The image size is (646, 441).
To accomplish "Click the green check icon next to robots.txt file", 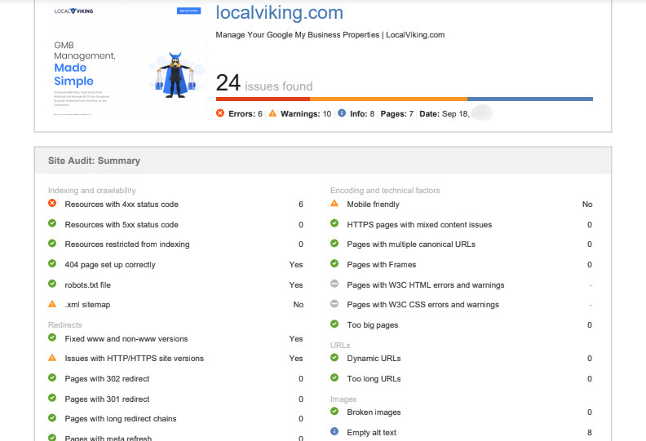I will (52, 284).
